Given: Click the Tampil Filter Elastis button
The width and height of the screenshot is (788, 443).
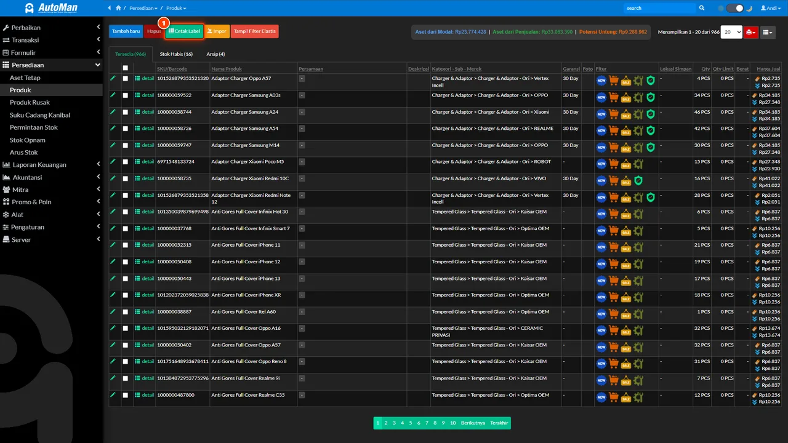Looking at the screenshot, I should [254, 31].
